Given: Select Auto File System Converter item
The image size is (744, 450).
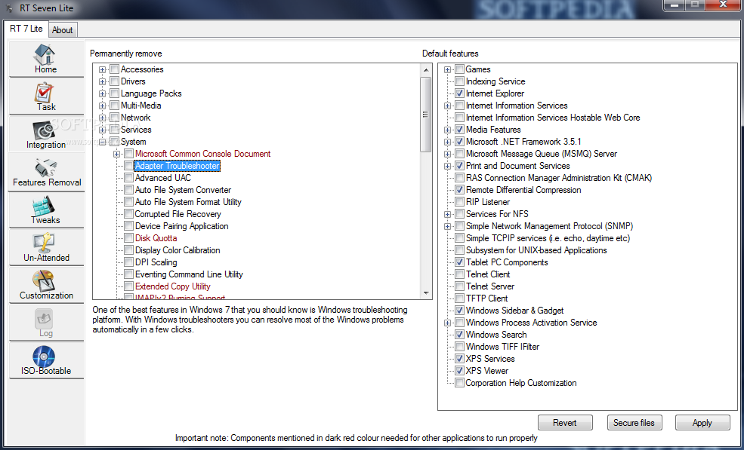Looking at the screenshot, I should (x=183, y=190).
